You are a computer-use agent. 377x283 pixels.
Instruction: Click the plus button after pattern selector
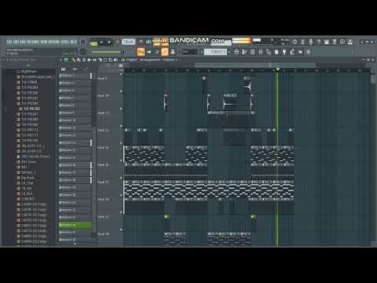(x=229, y=52)
